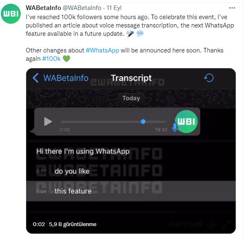The image size is (244, 239).
Task: Tap the WBI avatar in voice bubble
Action: (186, 121)
